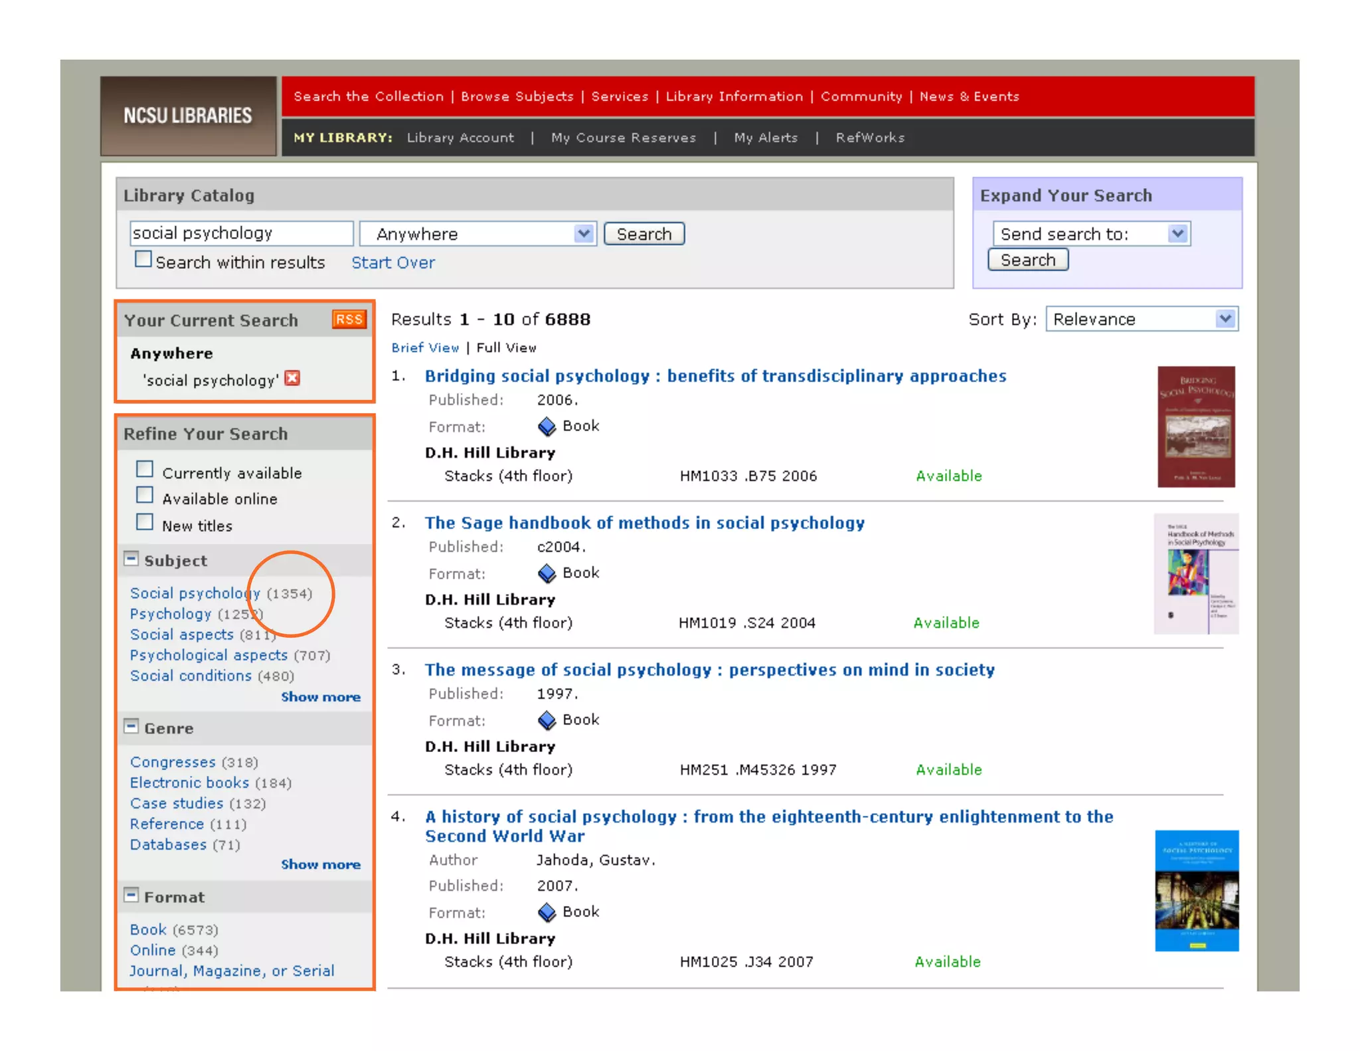Click the blue Book format icon in result 1

547,427
